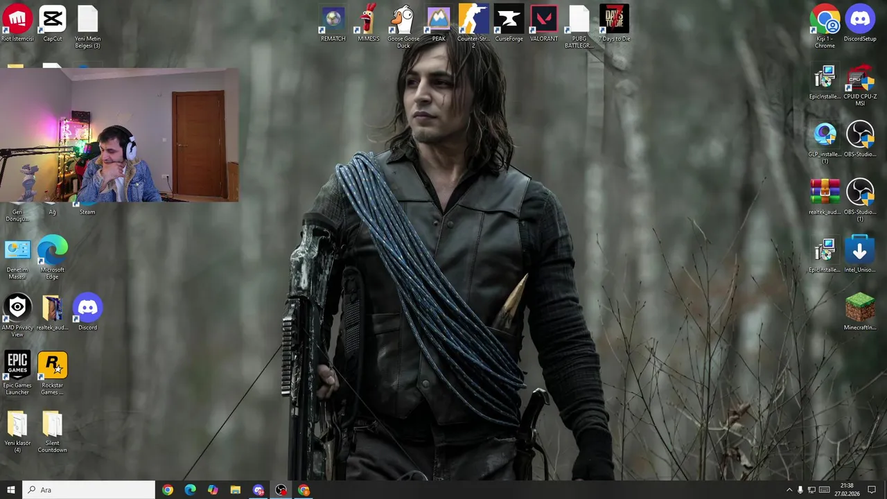Open the Riot İstemcisi desktop shortcut
This screenshot has height=499, width=887.
tap(17, 24)
